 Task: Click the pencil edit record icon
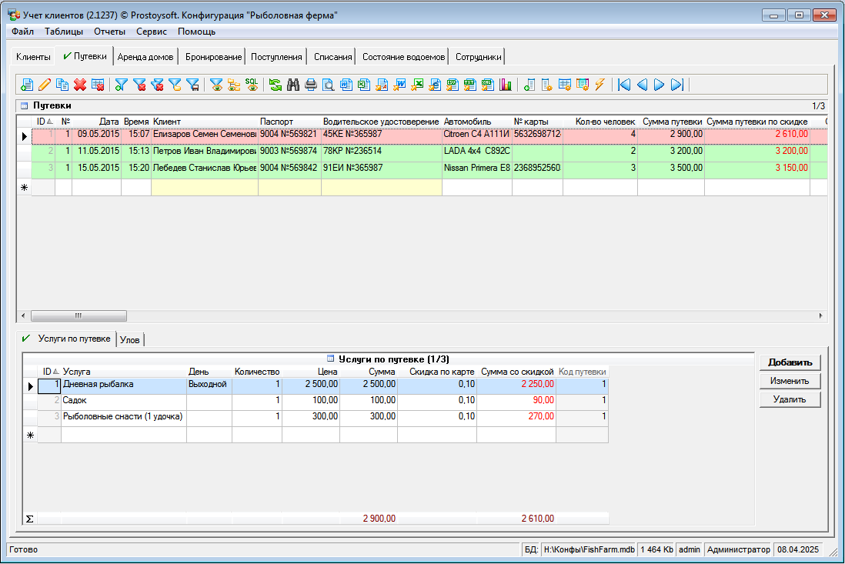coord(45,85)
